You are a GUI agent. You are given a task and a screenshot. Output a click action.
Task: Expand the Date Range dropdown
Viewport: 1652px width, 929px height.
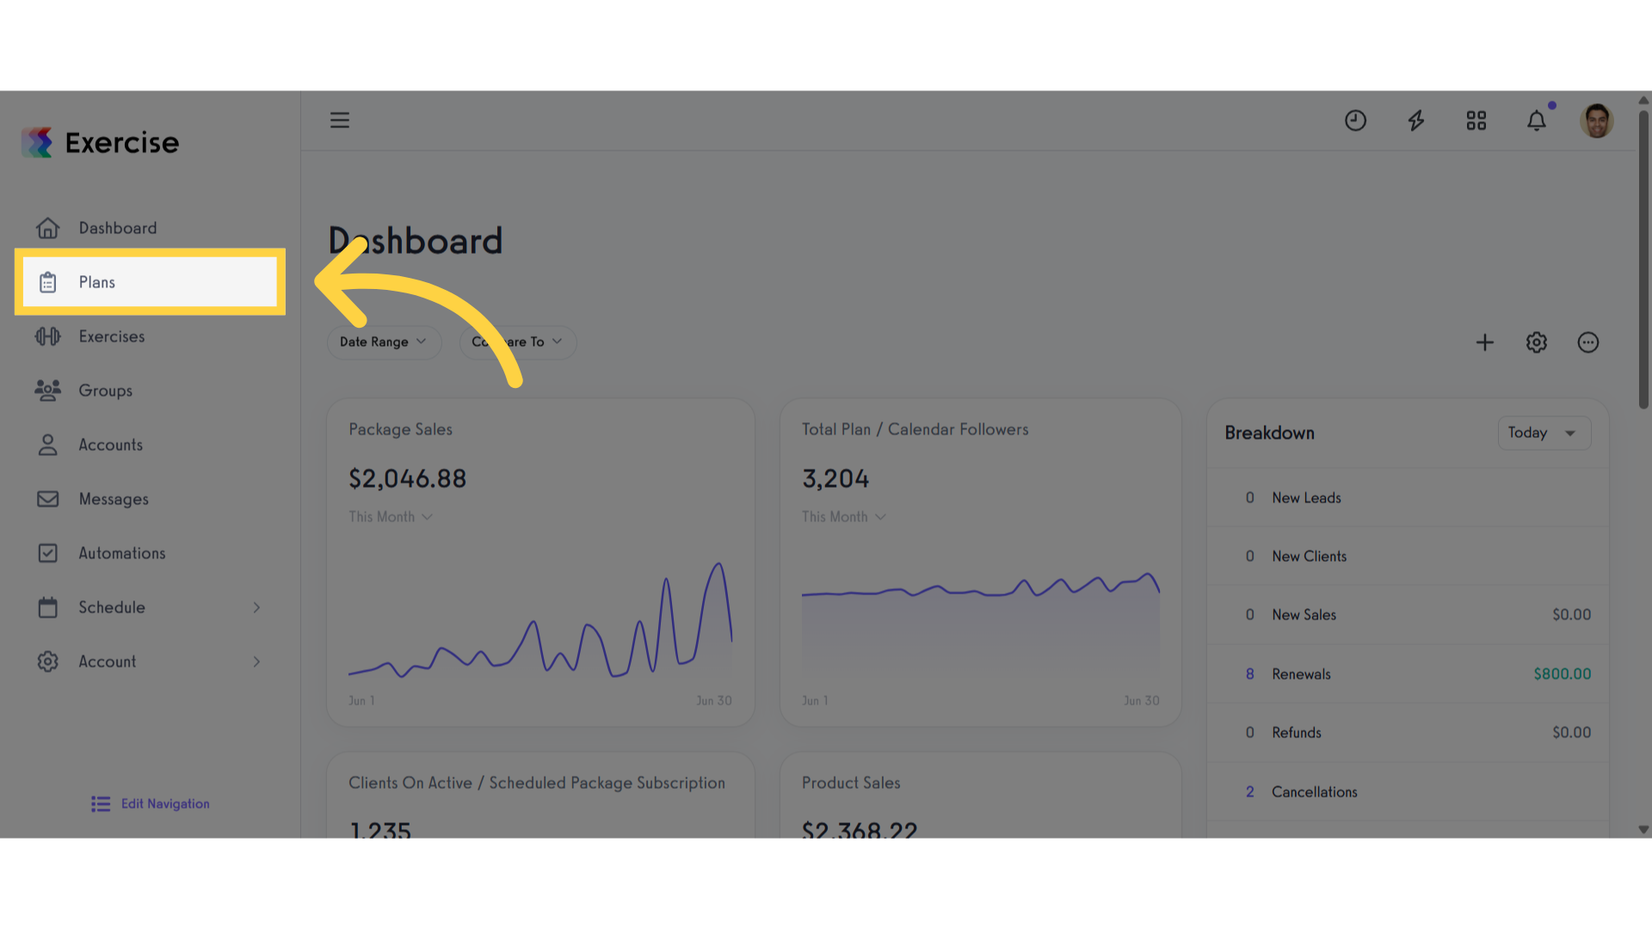384,341
